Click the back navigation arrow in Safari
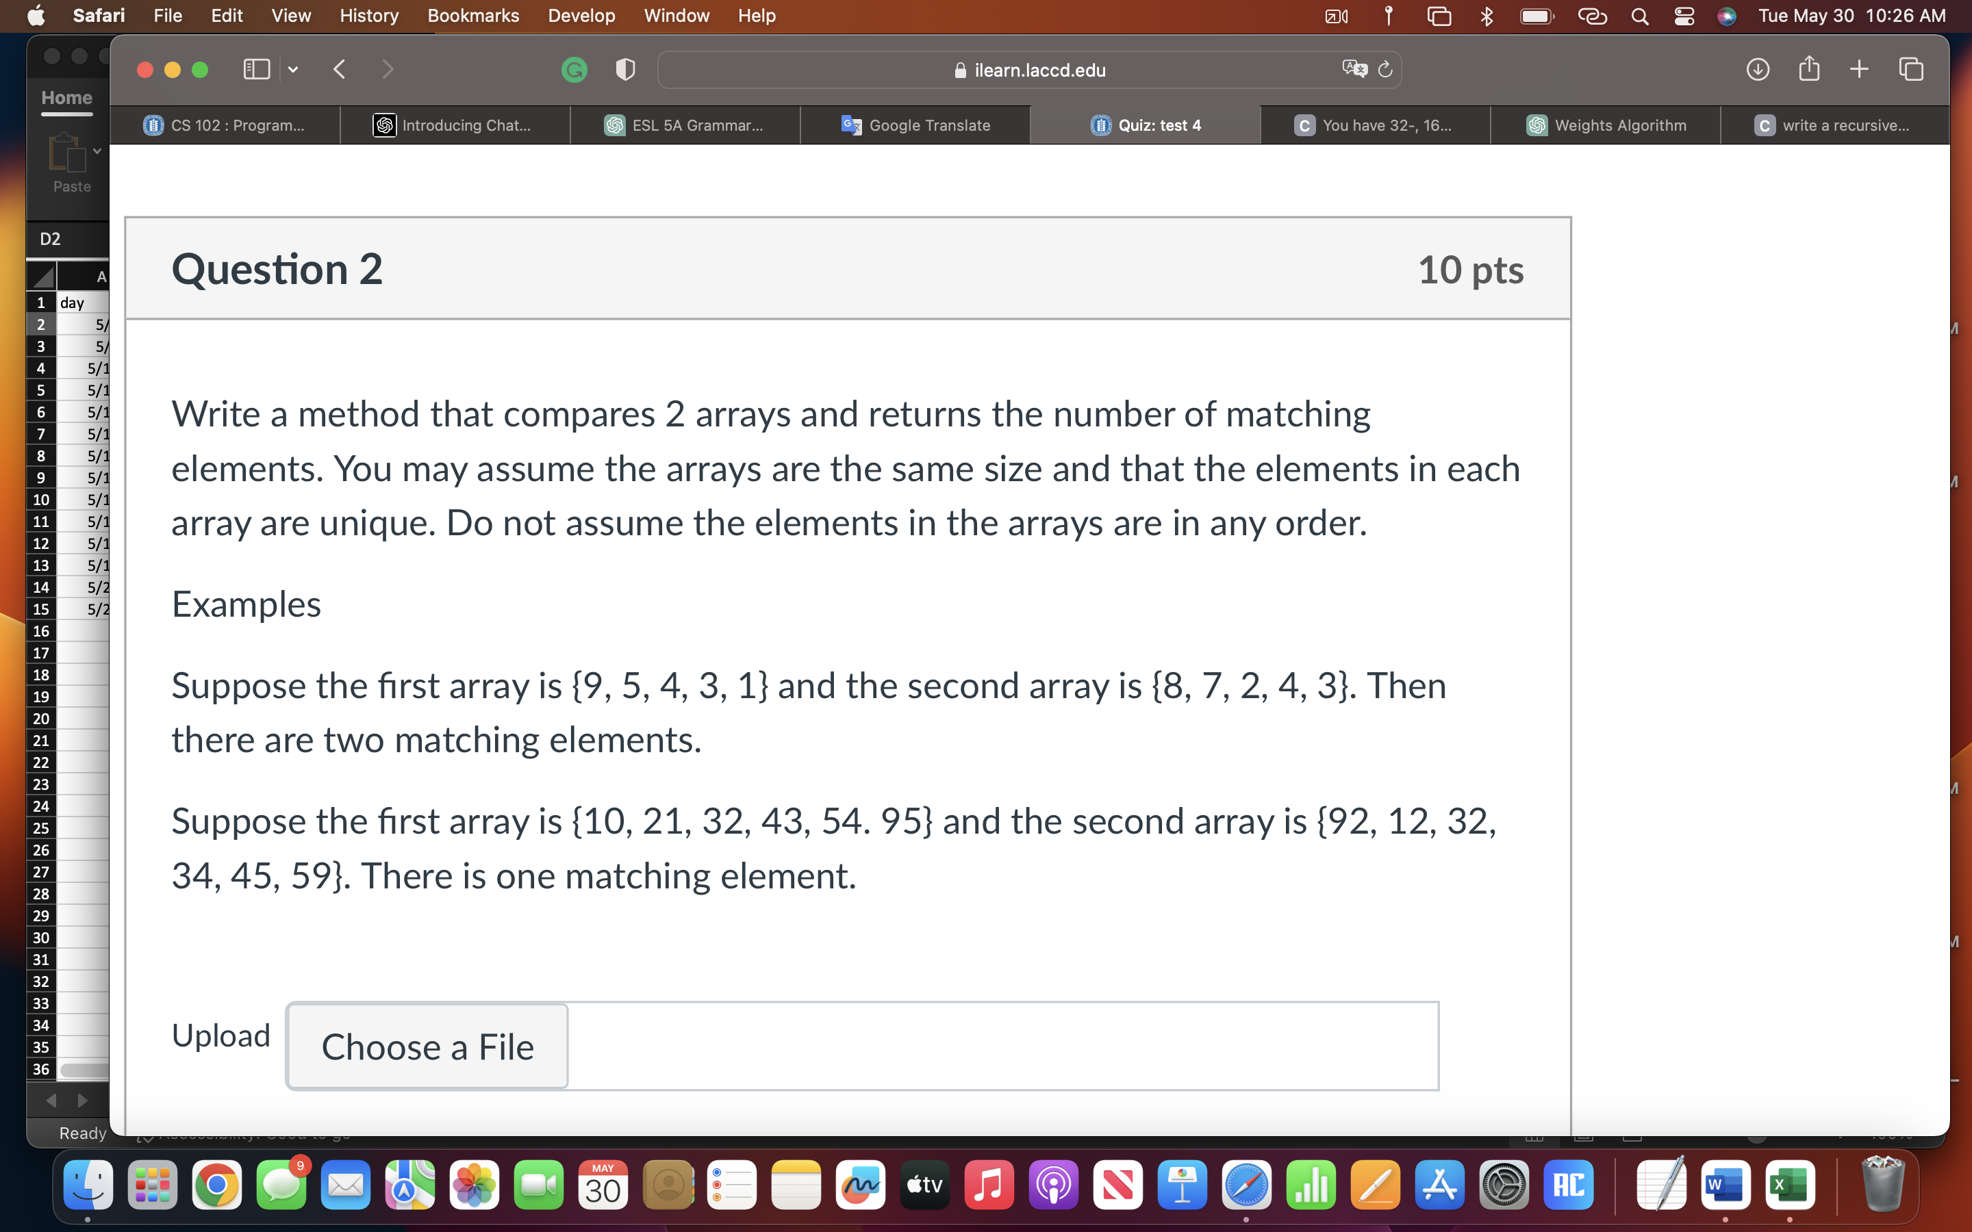This screenshot has width=1972, height=1232. tap(340, 69)
